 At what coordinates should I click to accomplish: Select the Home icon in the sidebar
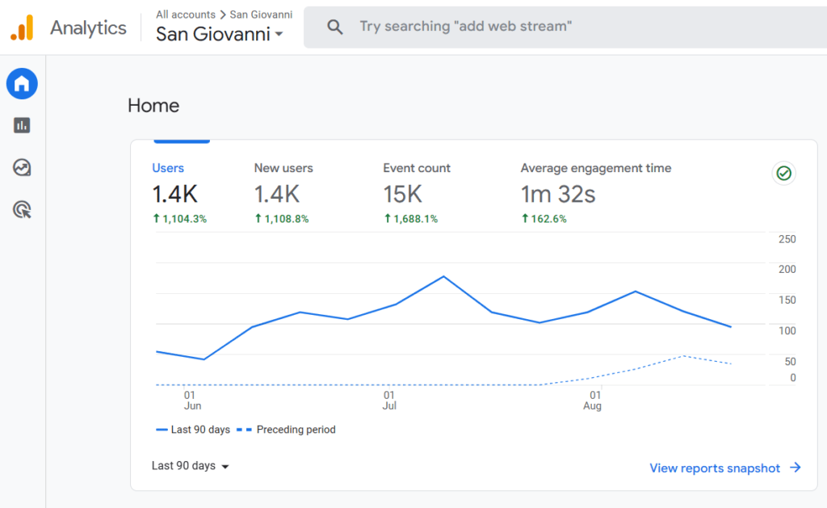(22, 83)
